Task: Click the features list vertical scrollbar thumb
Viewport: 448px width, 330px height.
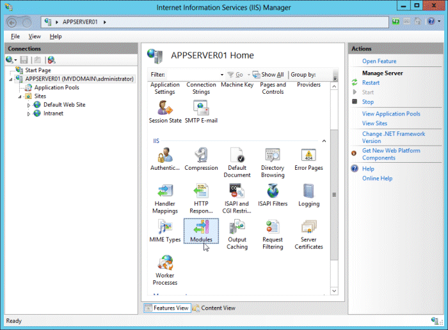Action: (334, 195)
